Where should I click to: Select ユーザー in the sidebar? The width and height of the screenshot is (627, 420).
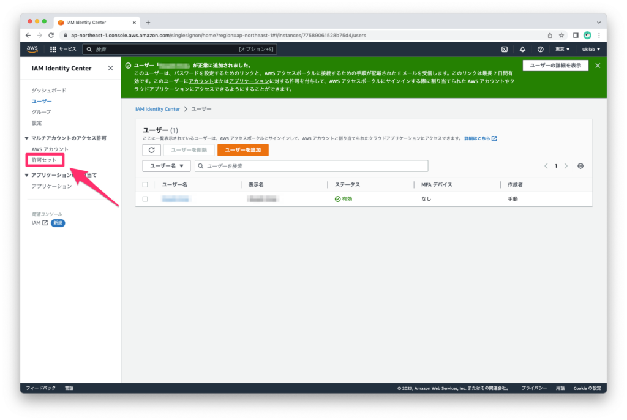pyautogui.click(x=42, y=101)
